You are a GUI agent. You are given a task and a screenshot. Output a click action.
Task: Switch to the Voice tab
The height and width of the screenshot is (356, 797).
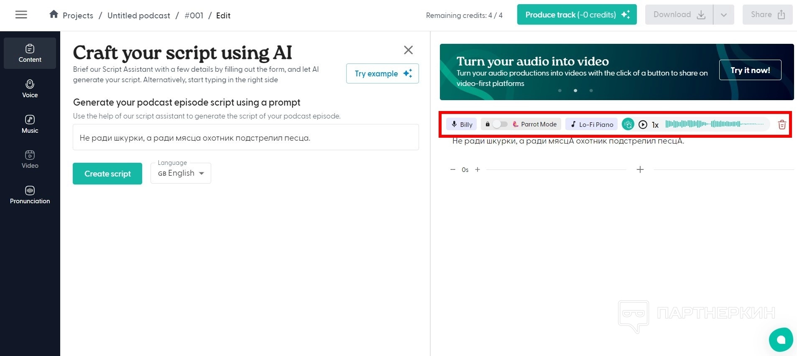pyautogui.click(x=30, y=89)
